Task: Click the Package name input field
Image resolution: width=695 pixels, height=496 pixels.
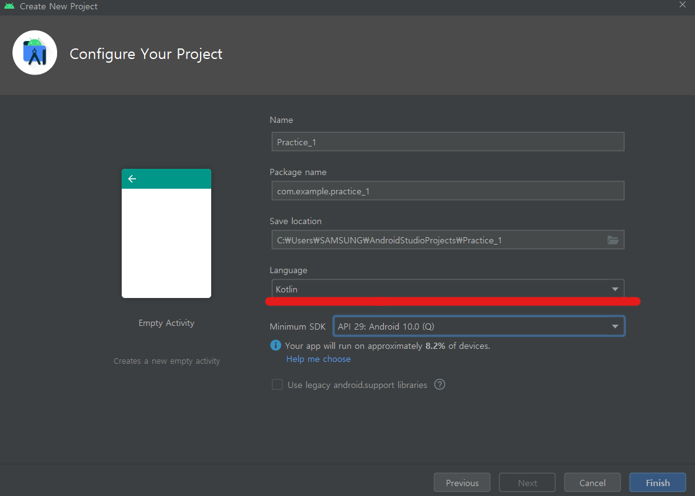Action: [448, 191]
